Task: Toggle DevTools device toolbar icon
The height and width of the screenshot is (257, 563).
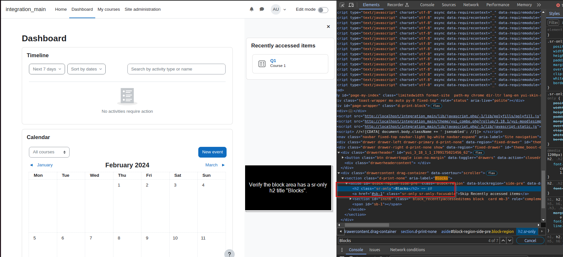Action: [x=351, y=5]
